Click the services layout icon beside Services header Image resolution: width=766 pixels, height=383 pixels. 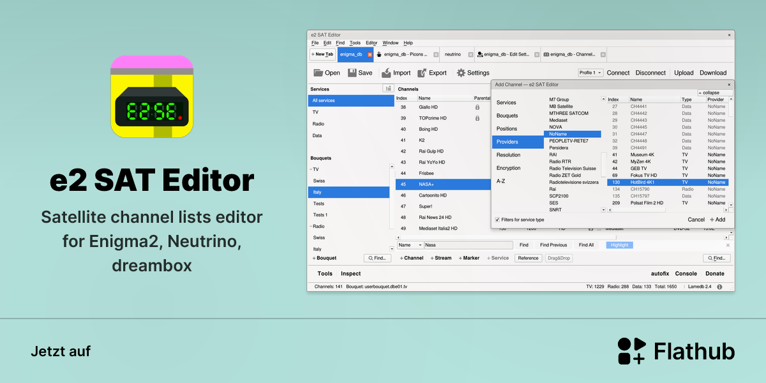tap(387, 89)
